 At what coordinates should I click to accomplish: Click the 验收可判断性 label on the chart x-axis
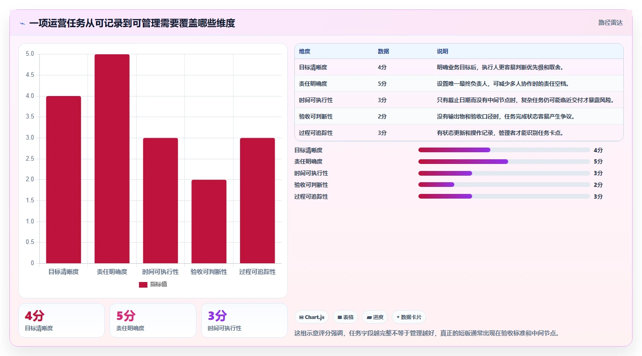[x=209, y=272]
